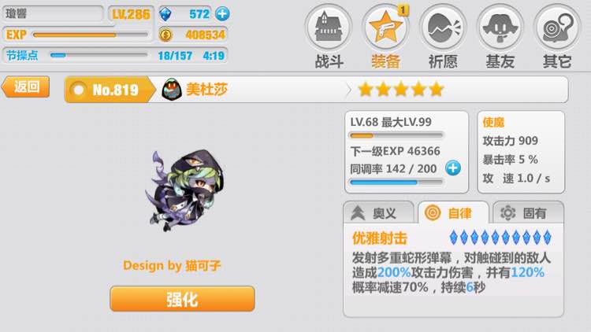Tap the blue gem currency icon

[165, 14]
